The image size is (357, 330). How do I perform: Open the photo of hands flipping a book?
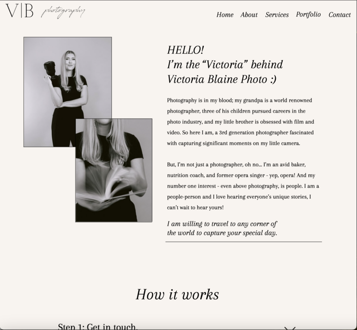pyautogui.click(x=114, y=170)
